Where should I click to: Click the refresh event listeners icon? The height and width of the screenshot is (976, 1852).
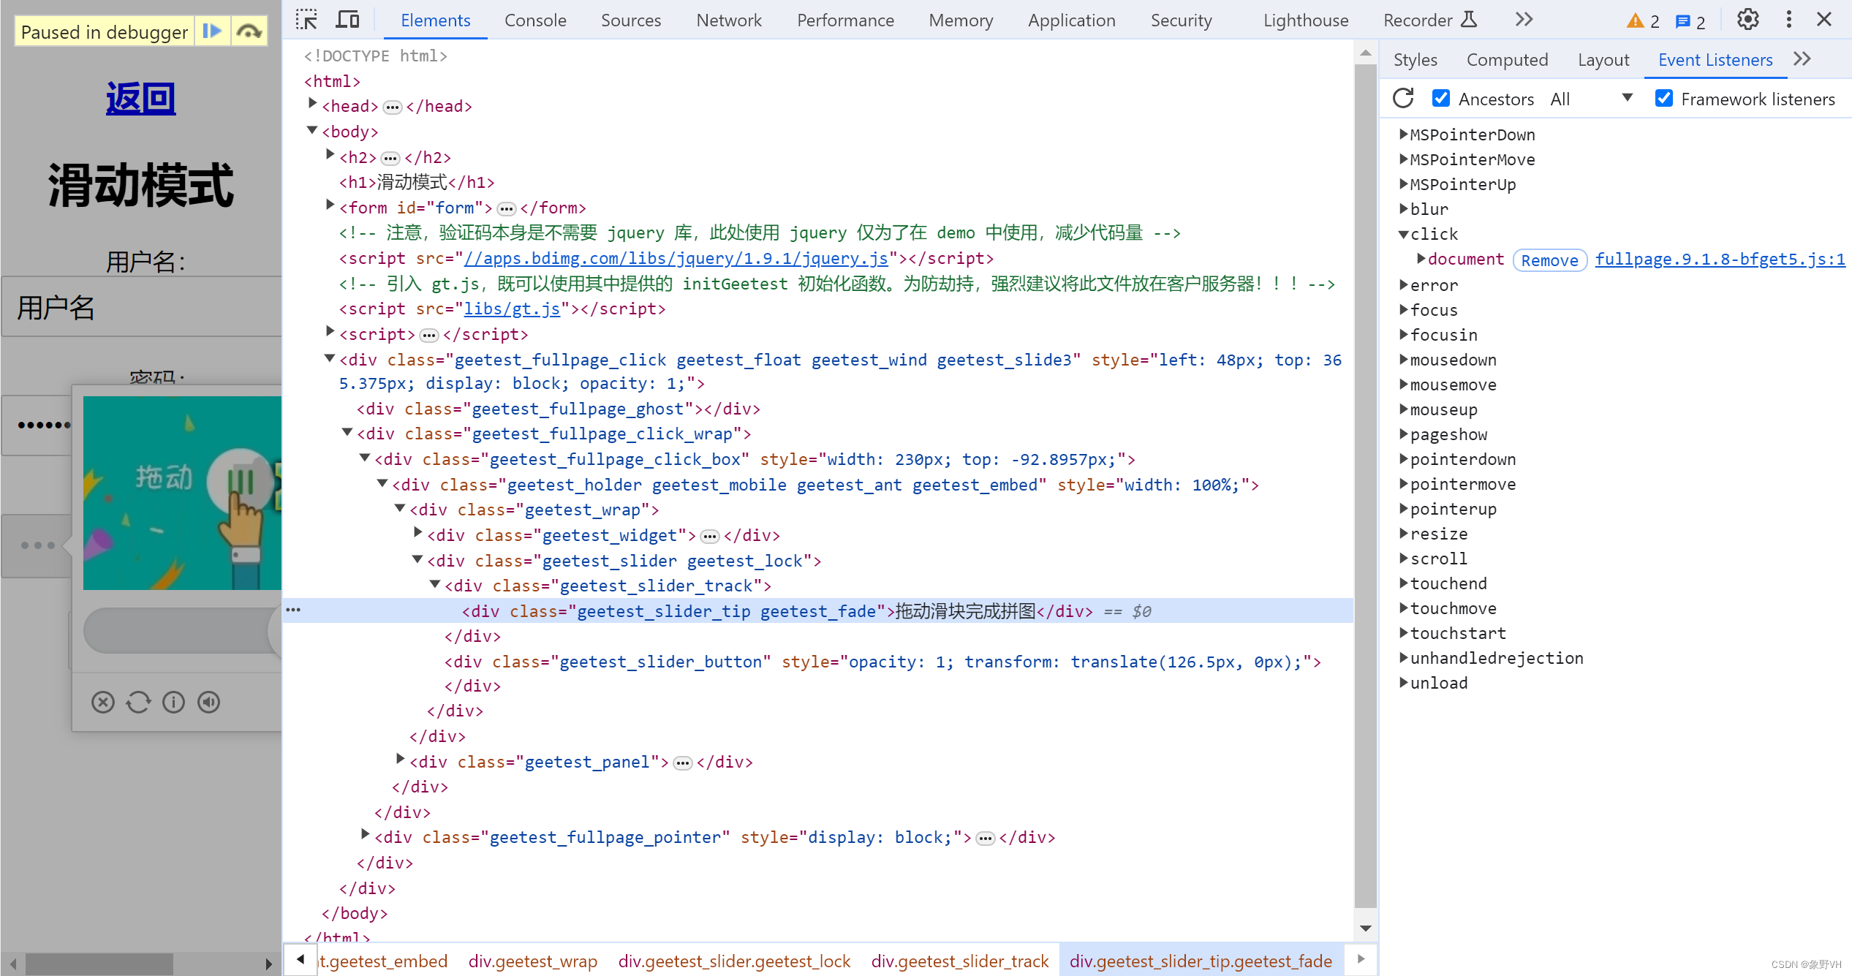click(x=1405, y=99)
